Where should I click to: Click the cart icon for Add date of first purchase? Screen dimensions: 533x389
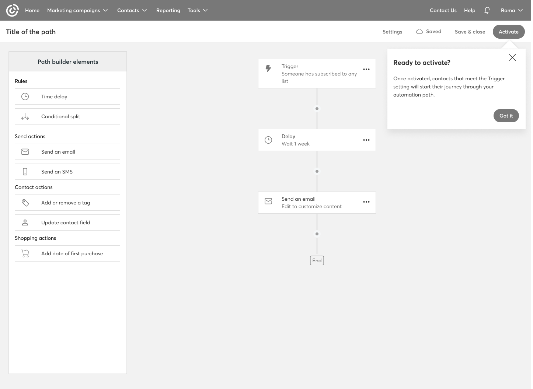(25, 253)
